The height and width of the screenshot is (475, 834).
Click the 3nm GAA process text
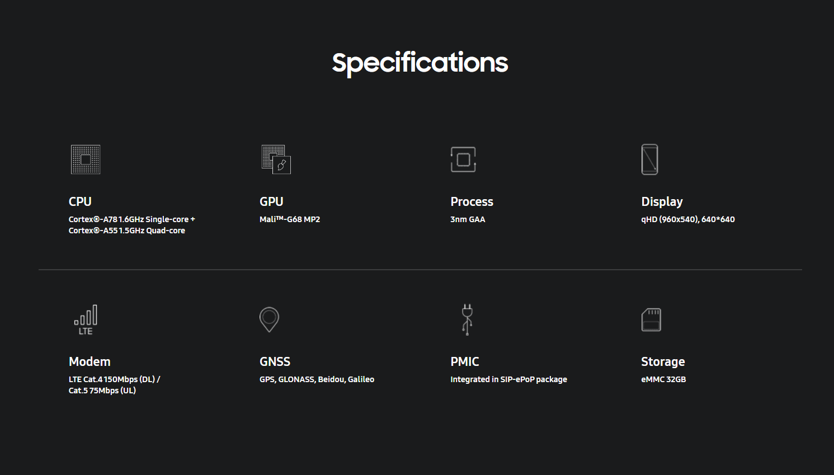click(468, 219)
